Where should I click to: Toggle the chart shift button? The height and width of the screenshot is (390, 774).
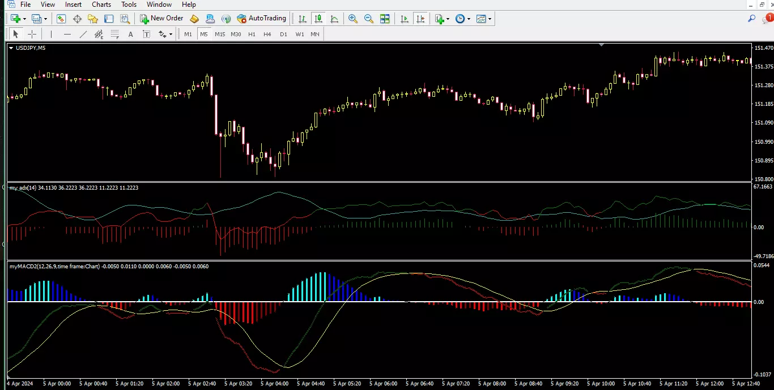pos(420,19)
